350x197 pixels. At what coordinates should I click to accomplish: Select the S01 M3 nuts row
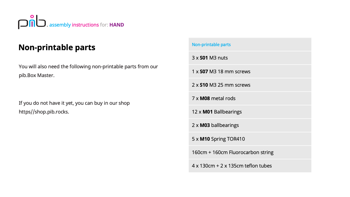(x=250, y=58)
